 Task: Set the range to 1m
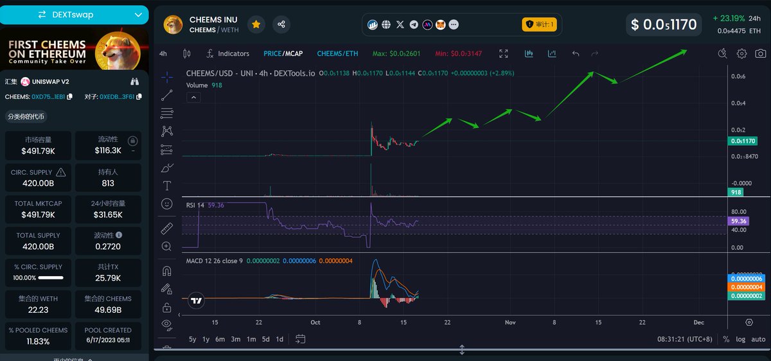tap(251, 339)
